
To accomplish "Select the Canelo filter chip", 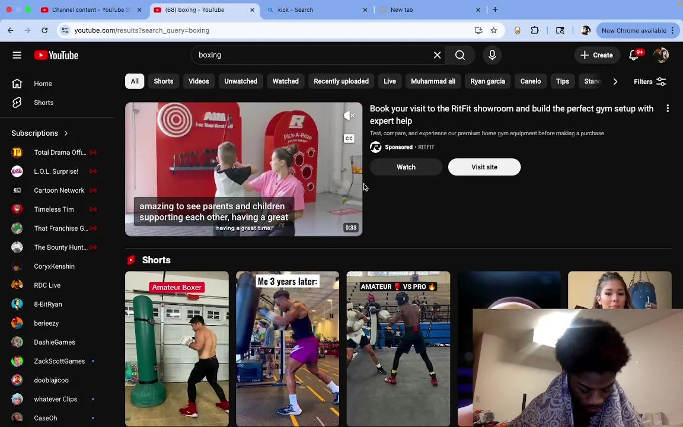I will pyautogui.click(x=531, y=81).
